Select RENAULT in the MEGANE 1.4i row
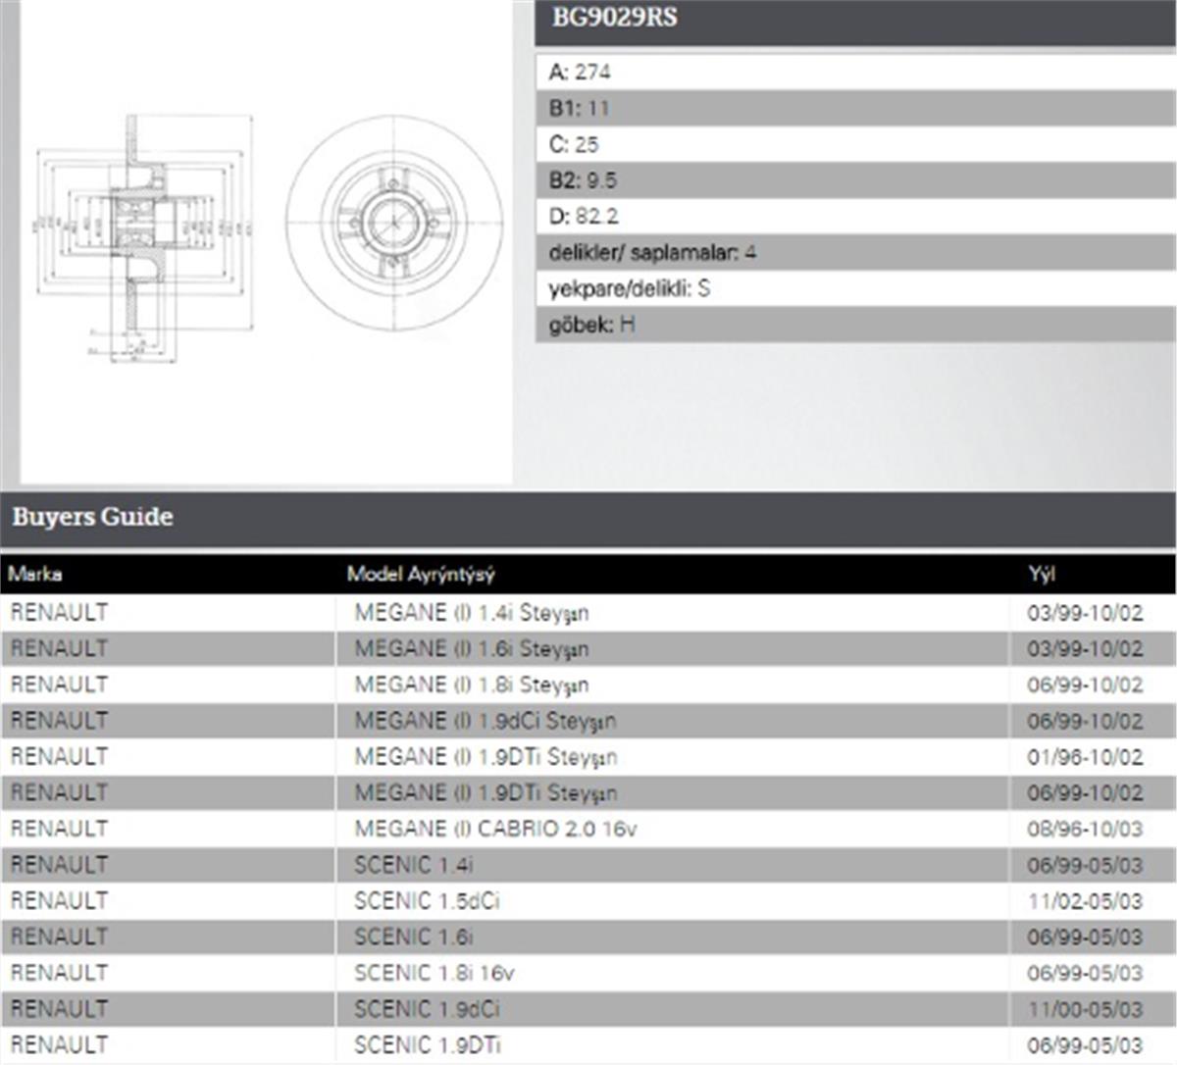Screen dimensions: 1177x1065 (59, 613)
